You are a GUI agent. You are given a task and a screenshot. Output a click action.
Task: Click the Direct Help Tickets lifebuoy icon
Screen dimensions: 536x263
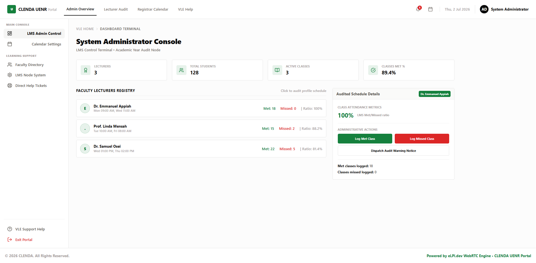(x=10, y=86)
